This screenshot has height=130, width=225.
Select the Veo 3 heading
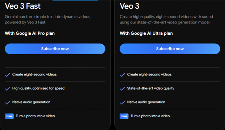pos(130,6)
